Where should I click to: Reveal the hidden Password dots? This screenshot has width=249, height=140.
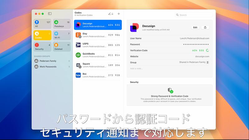point(196,44)
